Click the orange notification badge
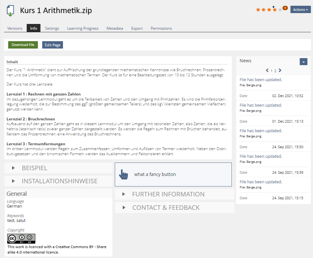Screen dimensions: 313x258 tap(285, 8)
